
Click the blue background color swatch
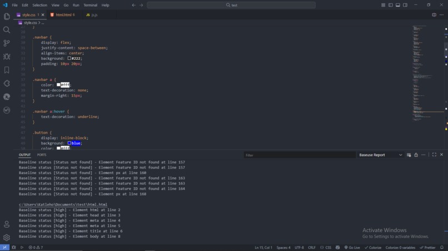click(69, 143)
